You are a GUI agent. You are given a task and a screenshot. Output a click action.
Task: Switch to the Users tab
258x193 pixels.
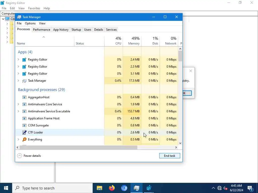[x=87, y=30]
